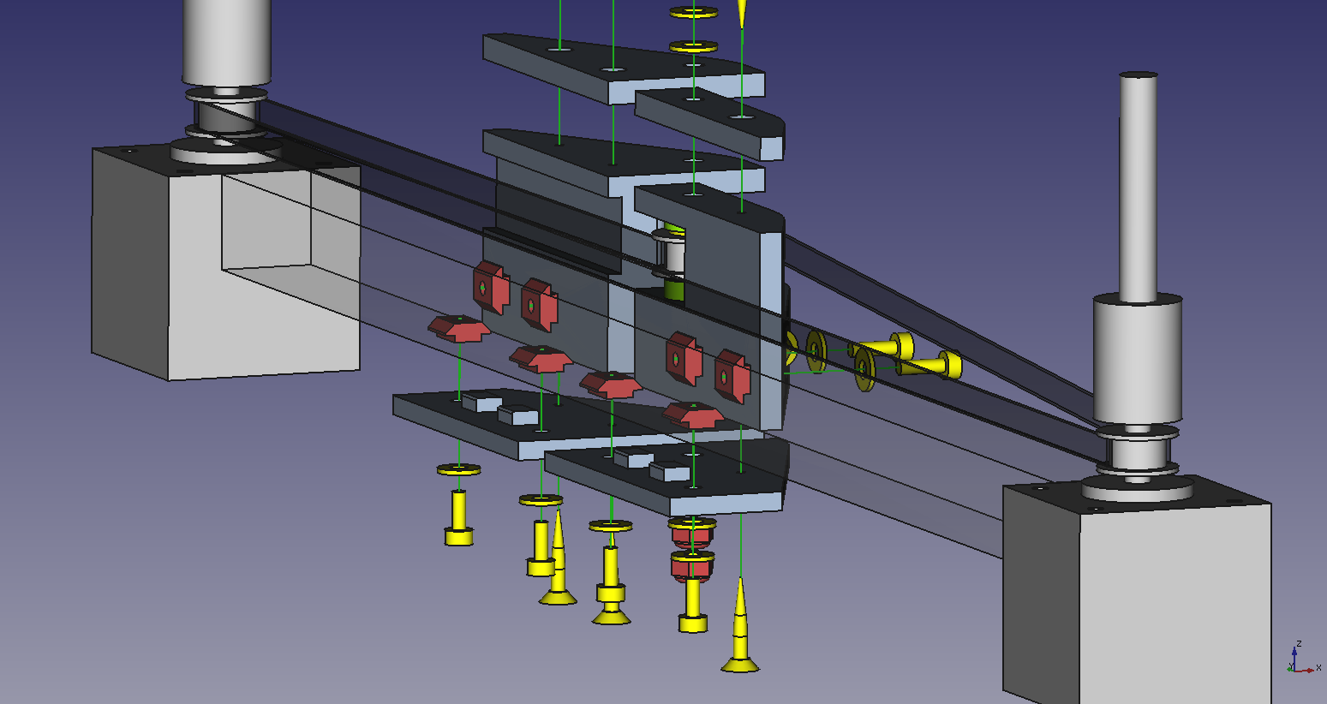Select the front lower carriage plate

[x=666, y=480]
